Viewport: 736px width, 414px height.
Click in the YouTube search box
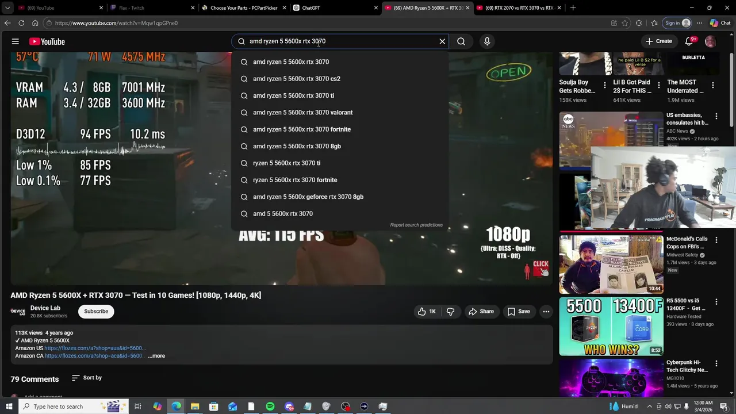(339, 41)
